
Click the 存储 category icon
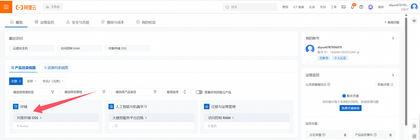pyautogui.click(x=15, y=107)
